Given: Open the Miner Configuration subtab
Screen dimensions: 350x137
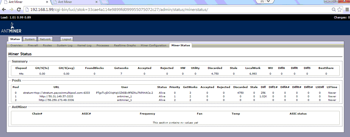Looking at the screenshot, I should pos(154,45).
